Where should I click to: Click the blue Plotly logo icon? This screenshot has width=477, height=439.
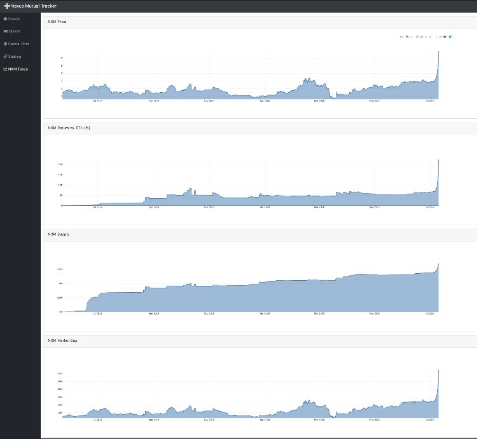point(450,37)
